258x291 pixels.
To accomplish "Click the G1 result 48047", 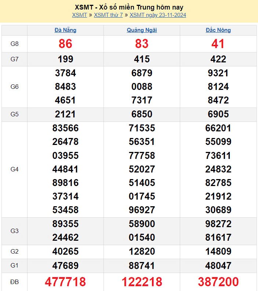I will 218,265.
